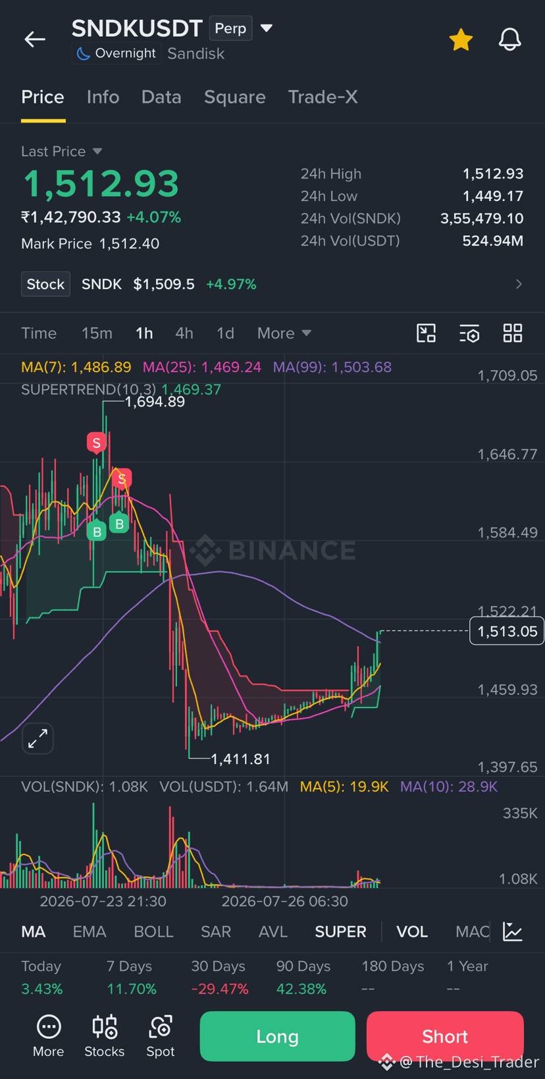Tap the lower red S sell marker

tap(122, 478)
